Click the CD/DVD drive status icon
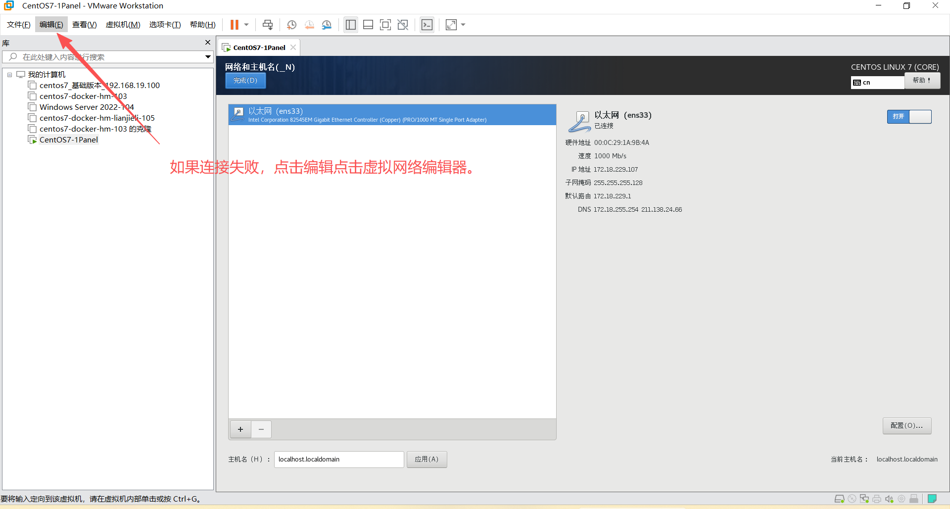 tap(852, 499)
